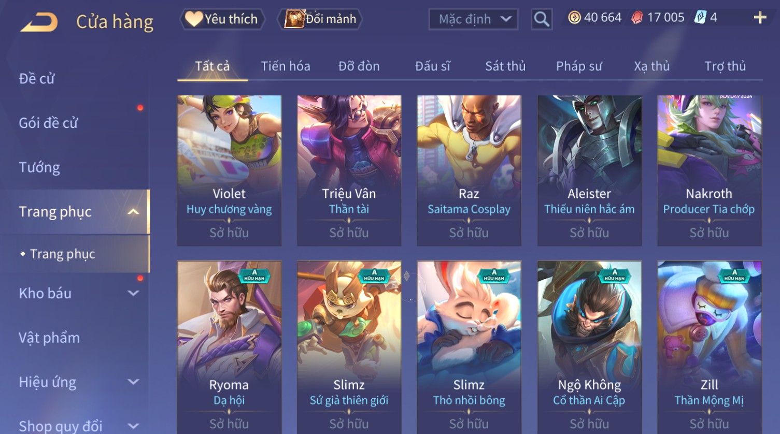Open Gói đề cử in sidebar
Viewport: 780px width, 434px height.
click(48, 123)
